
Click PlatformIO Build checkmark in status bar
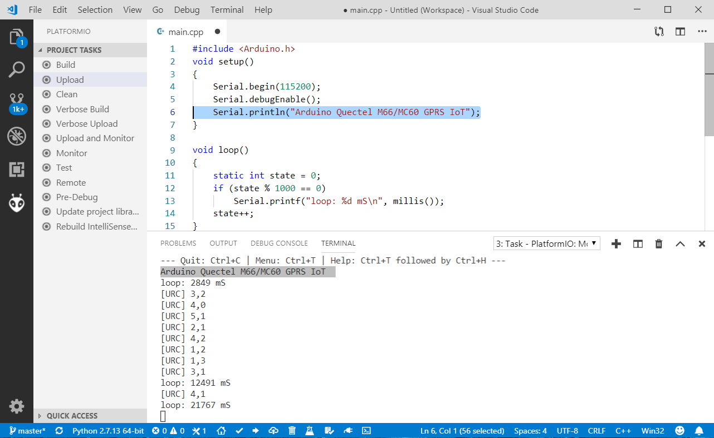239,431
